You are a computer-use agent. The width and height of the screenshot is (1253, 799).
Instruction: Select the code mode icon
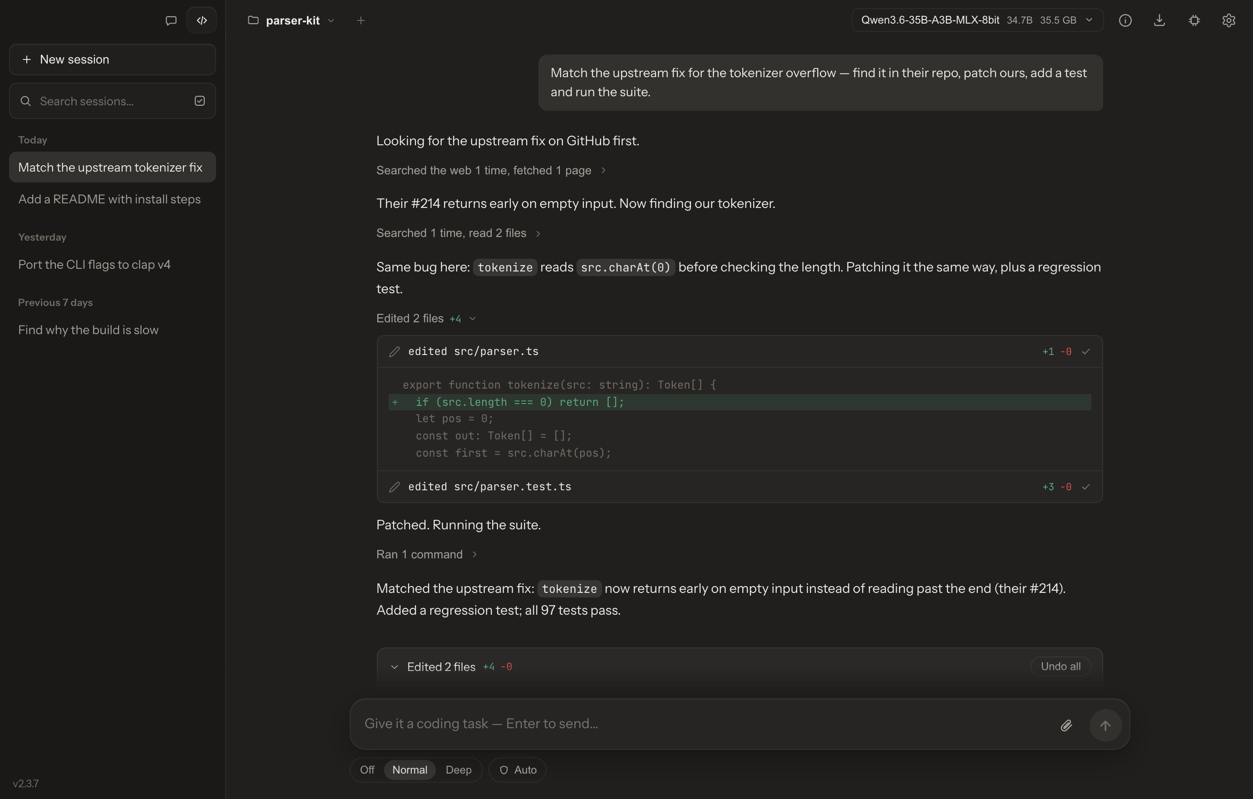pos(202,20)
